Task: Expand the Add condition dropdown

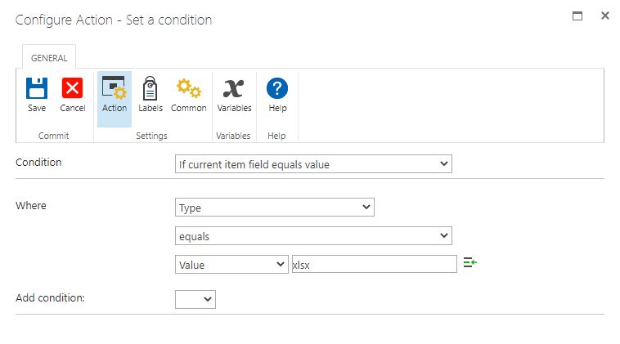Action: [195, 299]
